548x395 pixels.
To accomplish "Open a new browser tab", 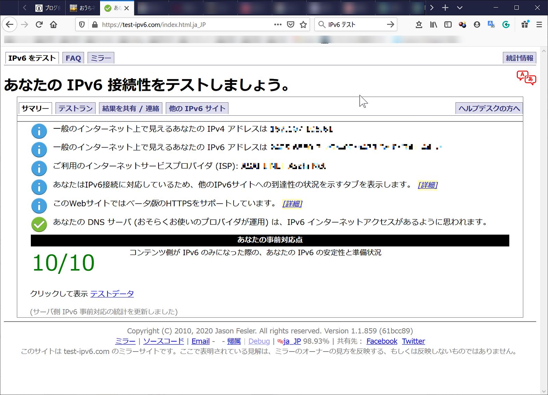I will click(445, 8).
